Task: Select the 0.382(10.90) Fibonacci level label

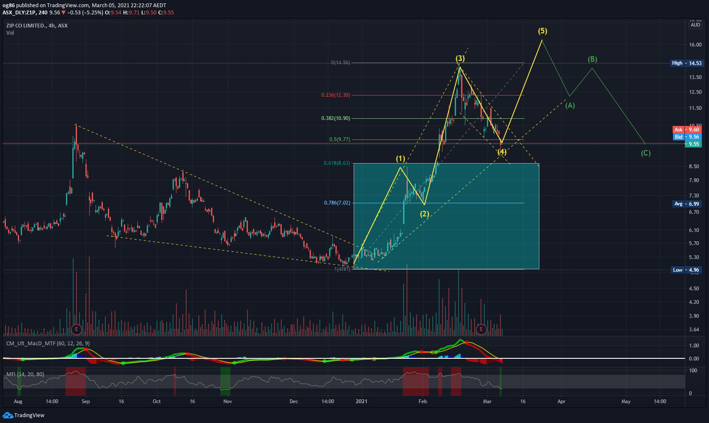Action: coord(335,118)
